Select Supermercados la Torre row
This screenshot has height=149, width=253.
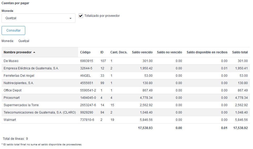(21, 105)
